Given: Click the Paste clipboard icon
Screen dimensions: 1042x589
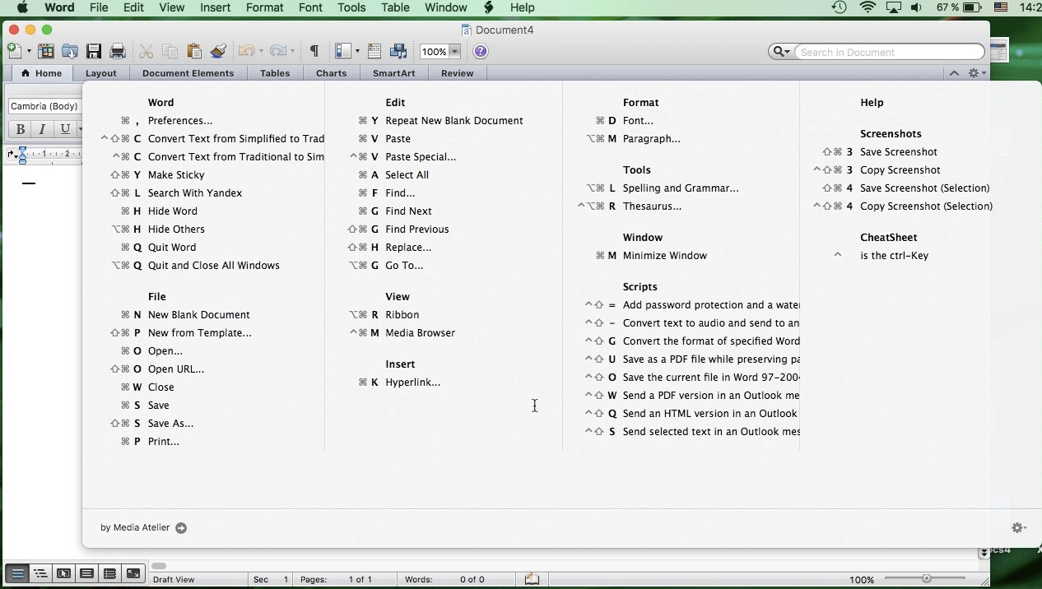Looking at the screenshot, I should (x=193, y=52).
